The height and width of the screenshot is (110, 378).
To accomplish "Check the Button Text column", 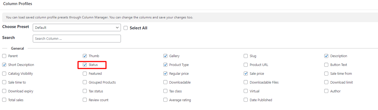I will point(326,65).
